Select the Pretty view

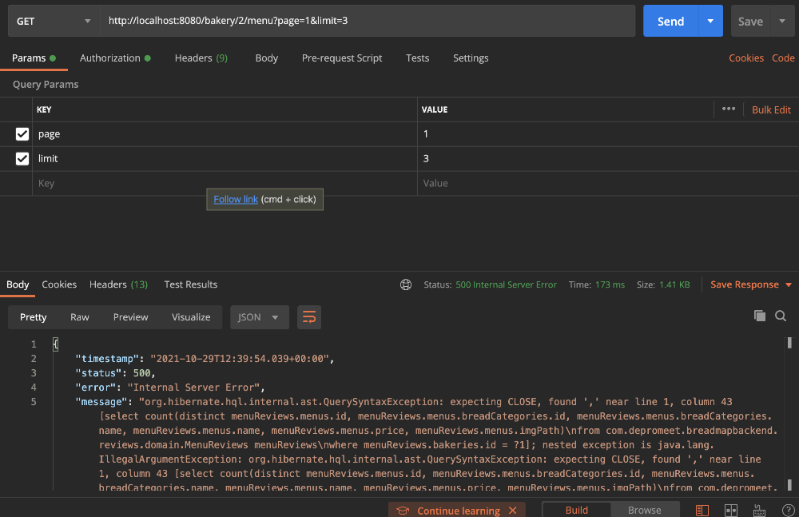(33, 317)
